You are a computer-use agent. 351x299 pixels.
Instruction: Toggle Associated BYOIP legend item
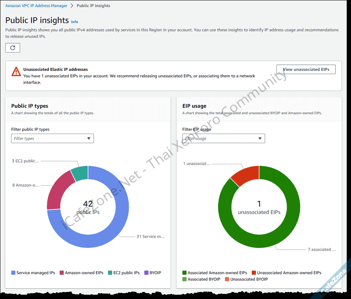tap(184, 279)
